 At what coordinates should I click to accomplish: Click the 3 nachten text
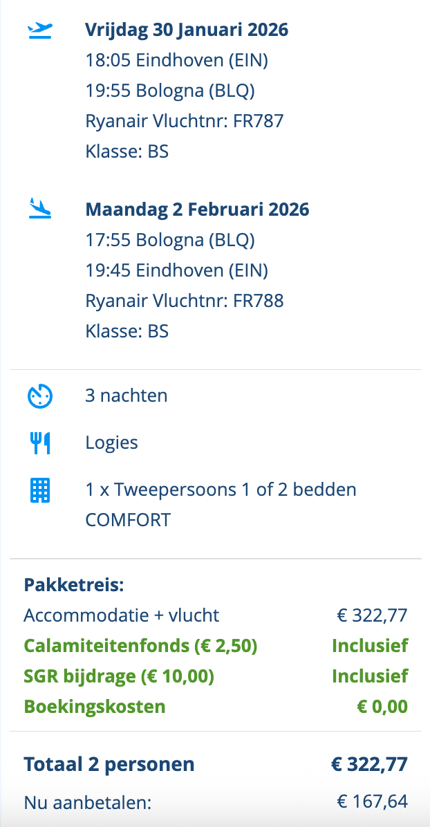point(127,396)
